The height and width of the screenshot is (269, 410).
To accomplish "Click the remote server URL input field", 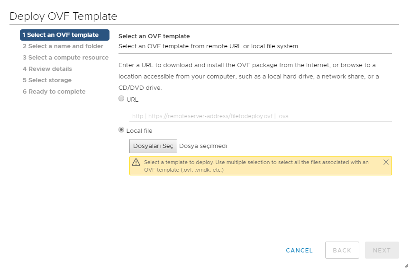I will click(261, 116).
